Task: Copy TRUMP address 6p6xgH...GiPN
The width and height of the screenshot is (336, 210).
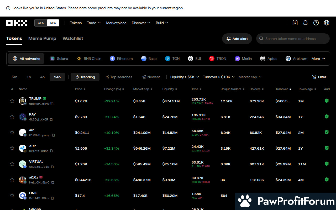Action: pos(52,104)
